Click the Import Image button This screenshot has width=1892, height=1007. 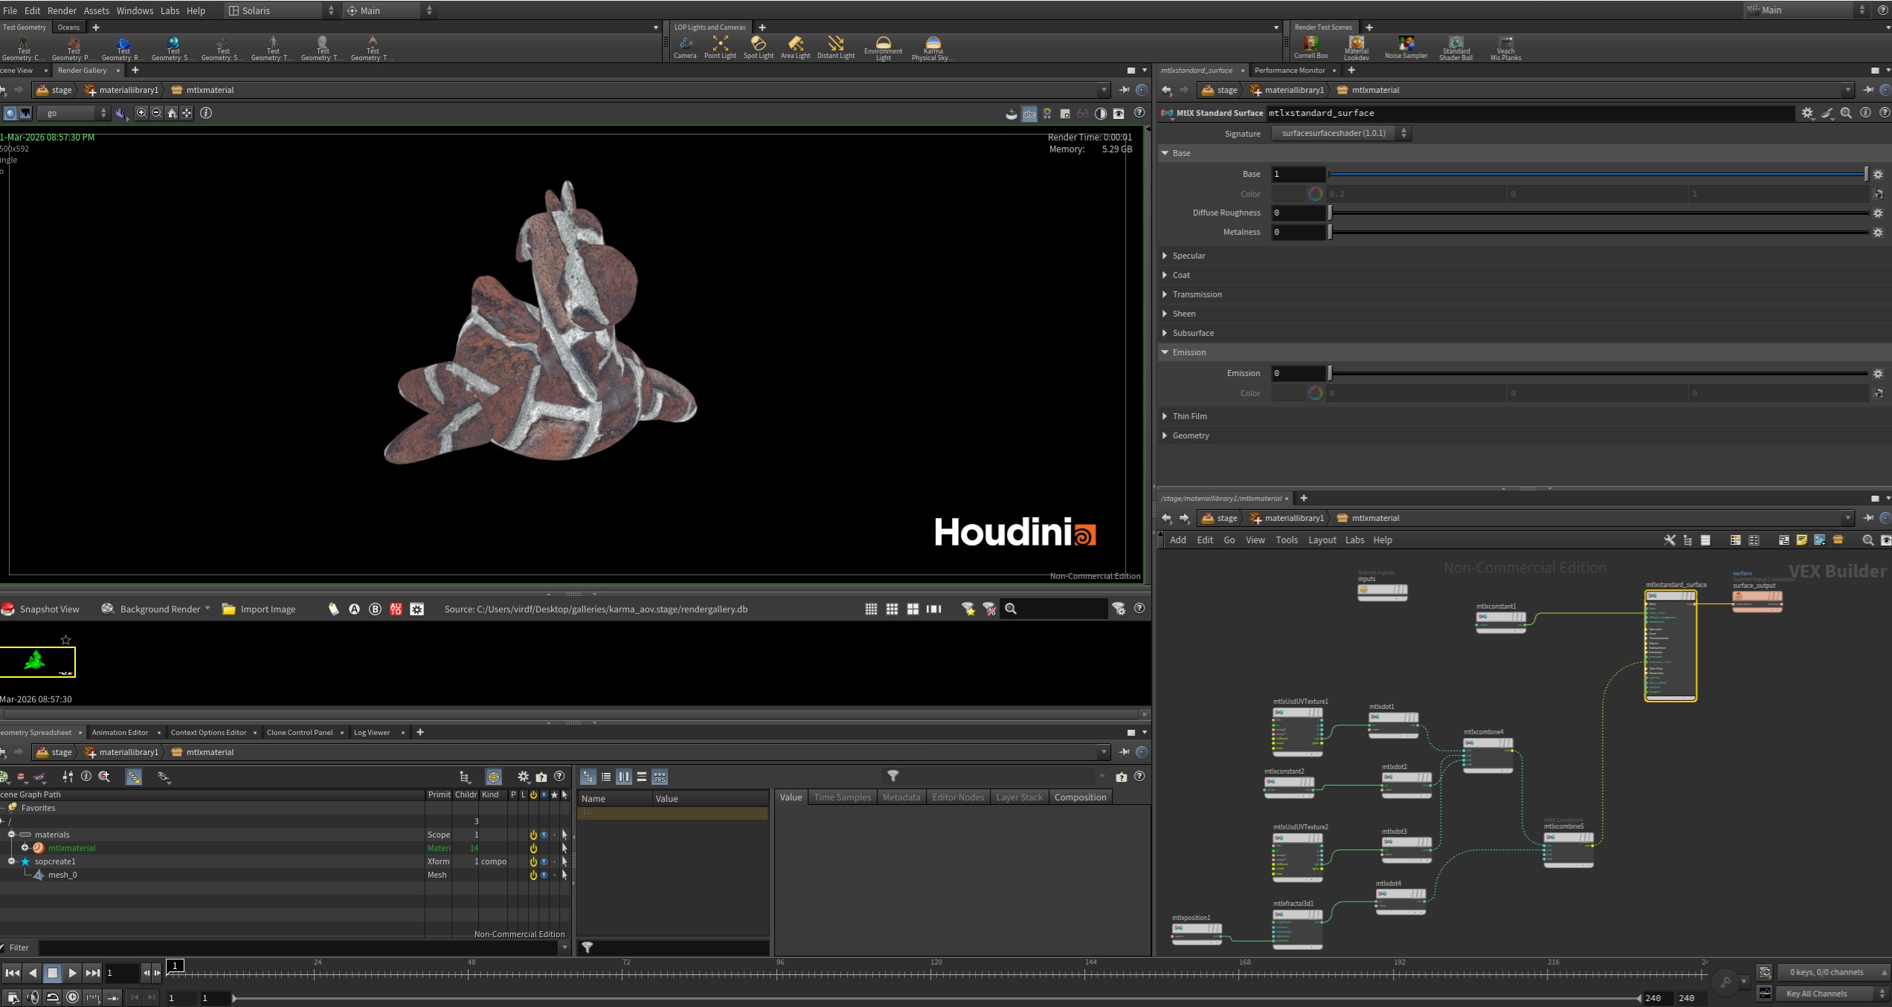coord(259,609)
